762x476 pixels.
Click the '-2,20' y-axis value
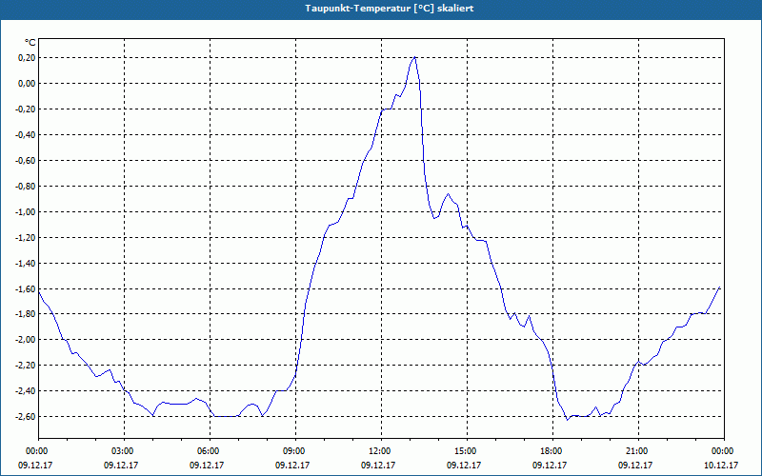click(x=27, y=366)
